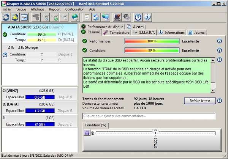Click the Condition 99 % gradient bar
The width and height of the screenshot is (228, 159).
[x=152, y=50]
